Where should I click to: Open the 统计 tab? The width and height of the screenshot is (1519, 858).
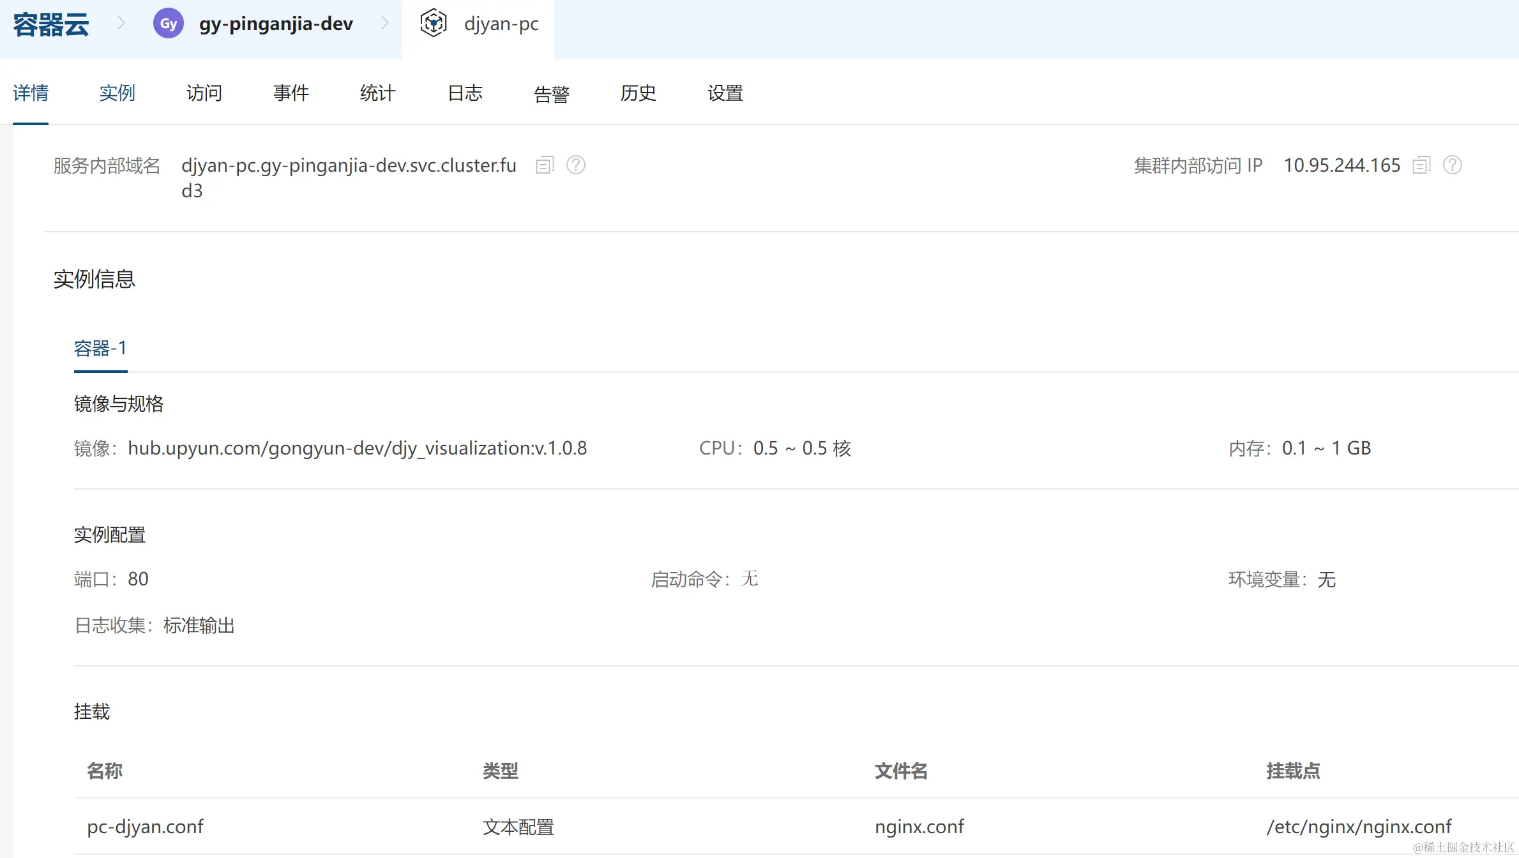(377, 93)
